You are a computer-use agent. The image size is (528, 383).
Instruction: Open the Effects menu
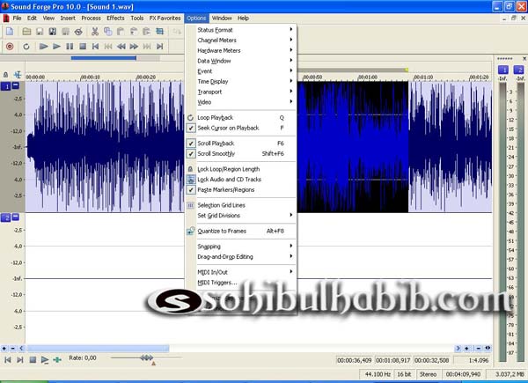pos(115,18)
